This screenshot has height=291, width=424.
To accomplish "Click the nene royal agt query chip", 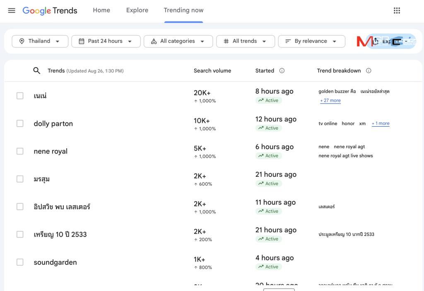I will click(x=349, y=147).
